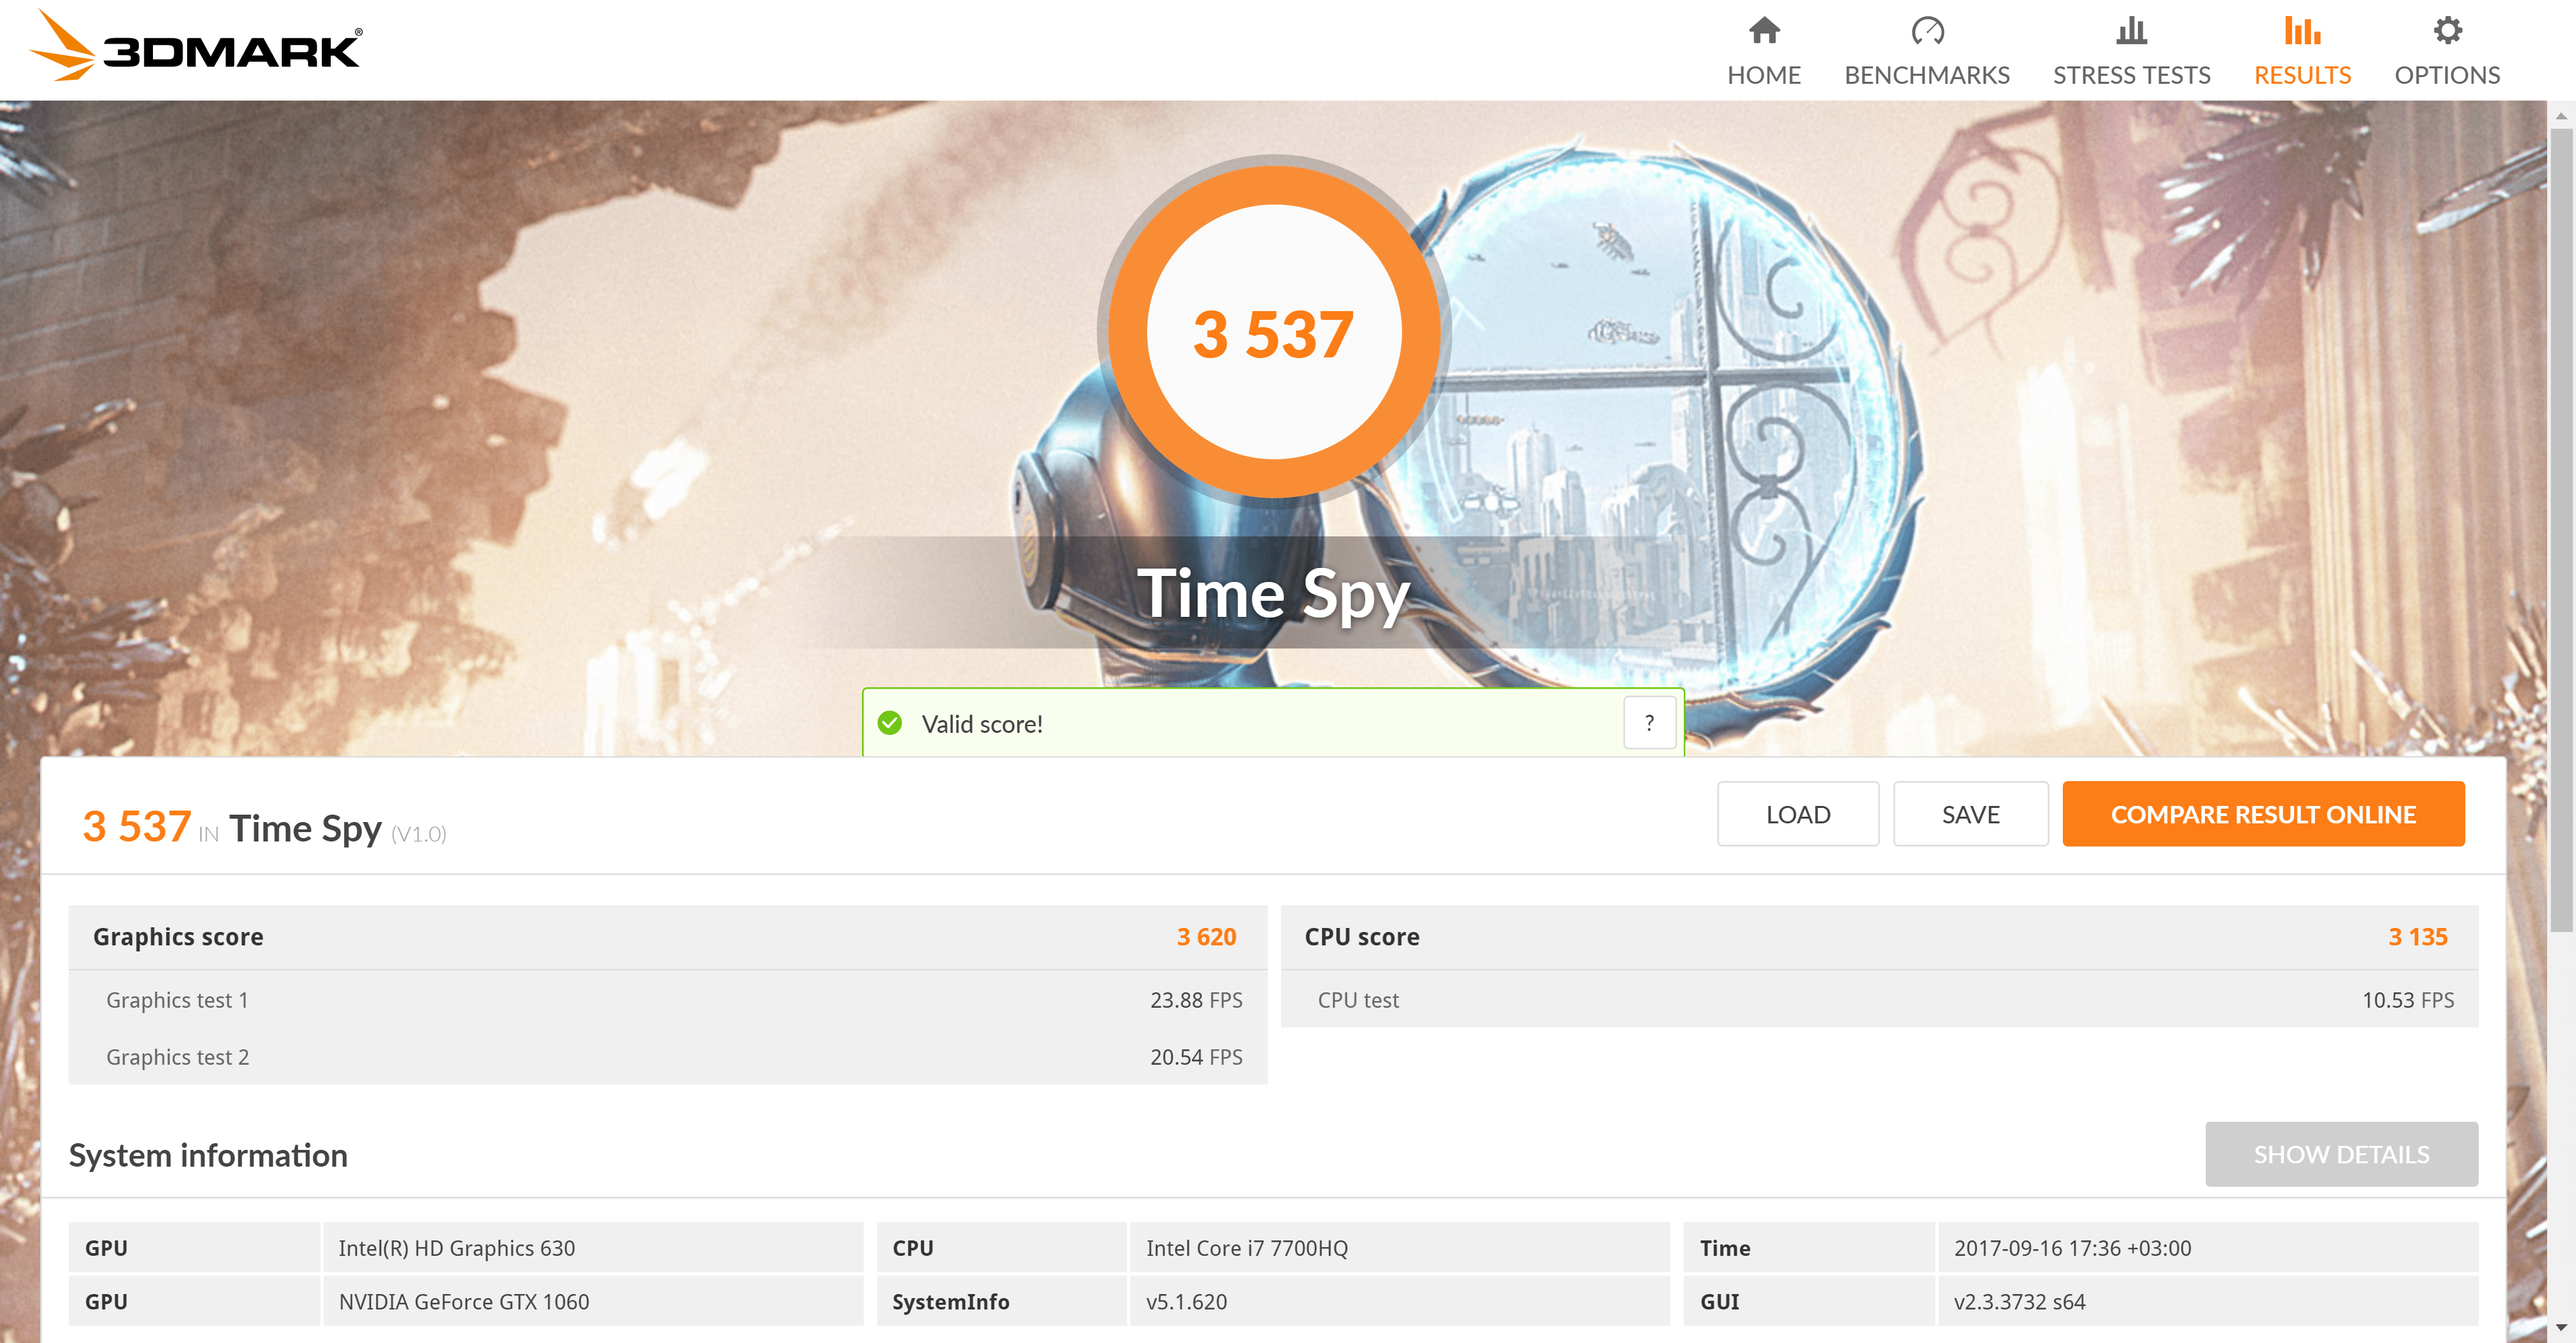Open the BENCHMARKS tab label
The image size is (2576, 1343).
1926,75
